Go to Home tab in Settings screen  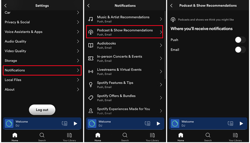pyautogui.click(x=15, y=137)
